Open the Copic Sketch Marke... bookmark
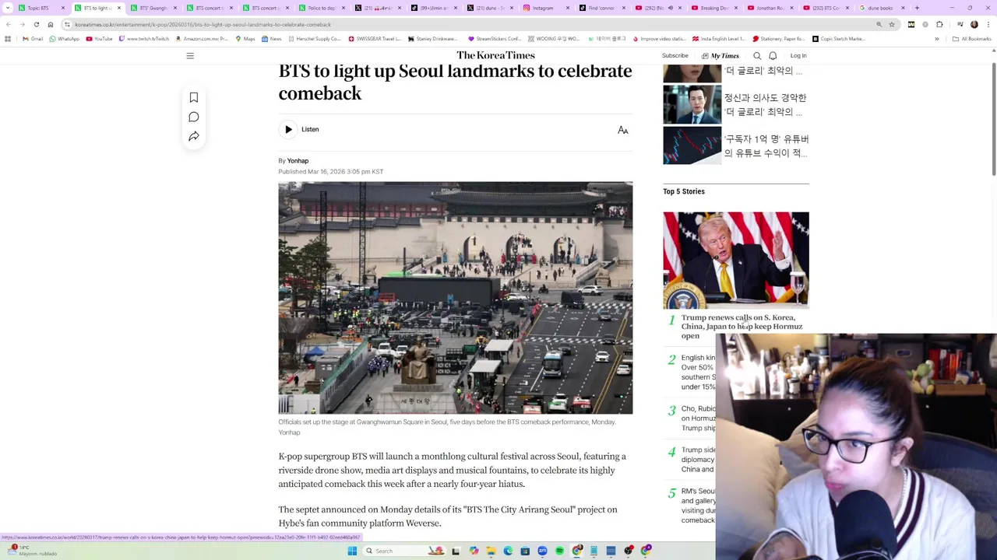 tap(839, 39)
